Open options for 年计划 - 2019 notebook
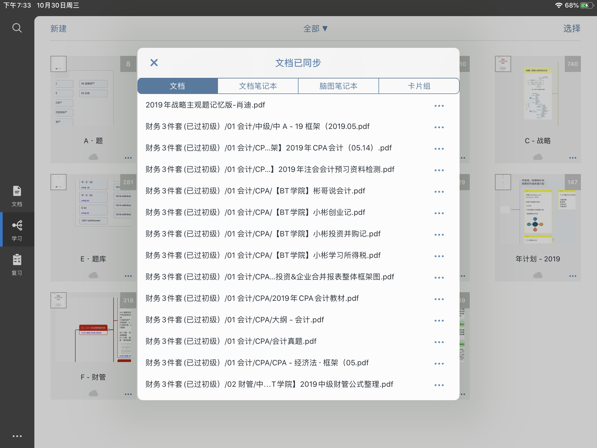Image resolution: width=597 pixels, height=448 pixels. pyautogui.click(x=573, y=276)
